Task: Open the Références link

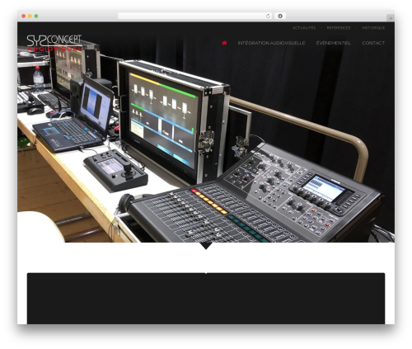Action: (x=339, y=28)
